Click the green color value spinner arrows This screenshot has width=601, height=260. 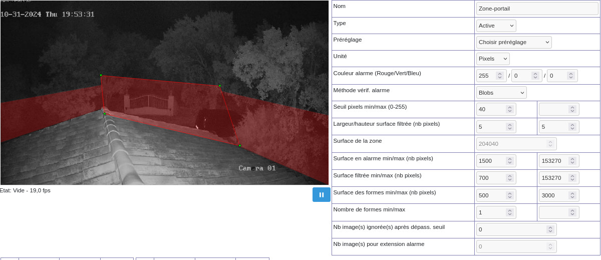click(535, 76)
